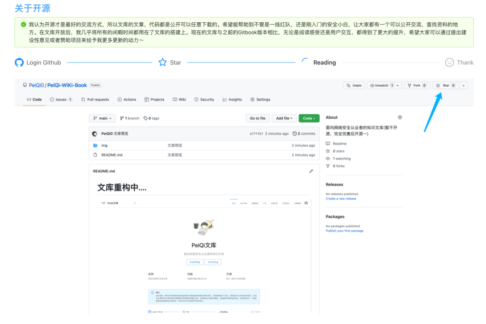Screen dimensions: 486x324
Task: Click the edit pencil on README.md
Action: (x=311, y=171)
